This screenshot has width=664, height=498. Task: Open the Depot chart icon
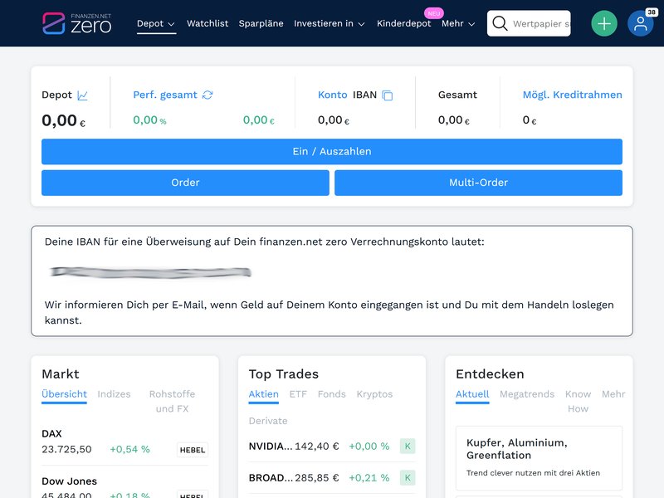82,95
